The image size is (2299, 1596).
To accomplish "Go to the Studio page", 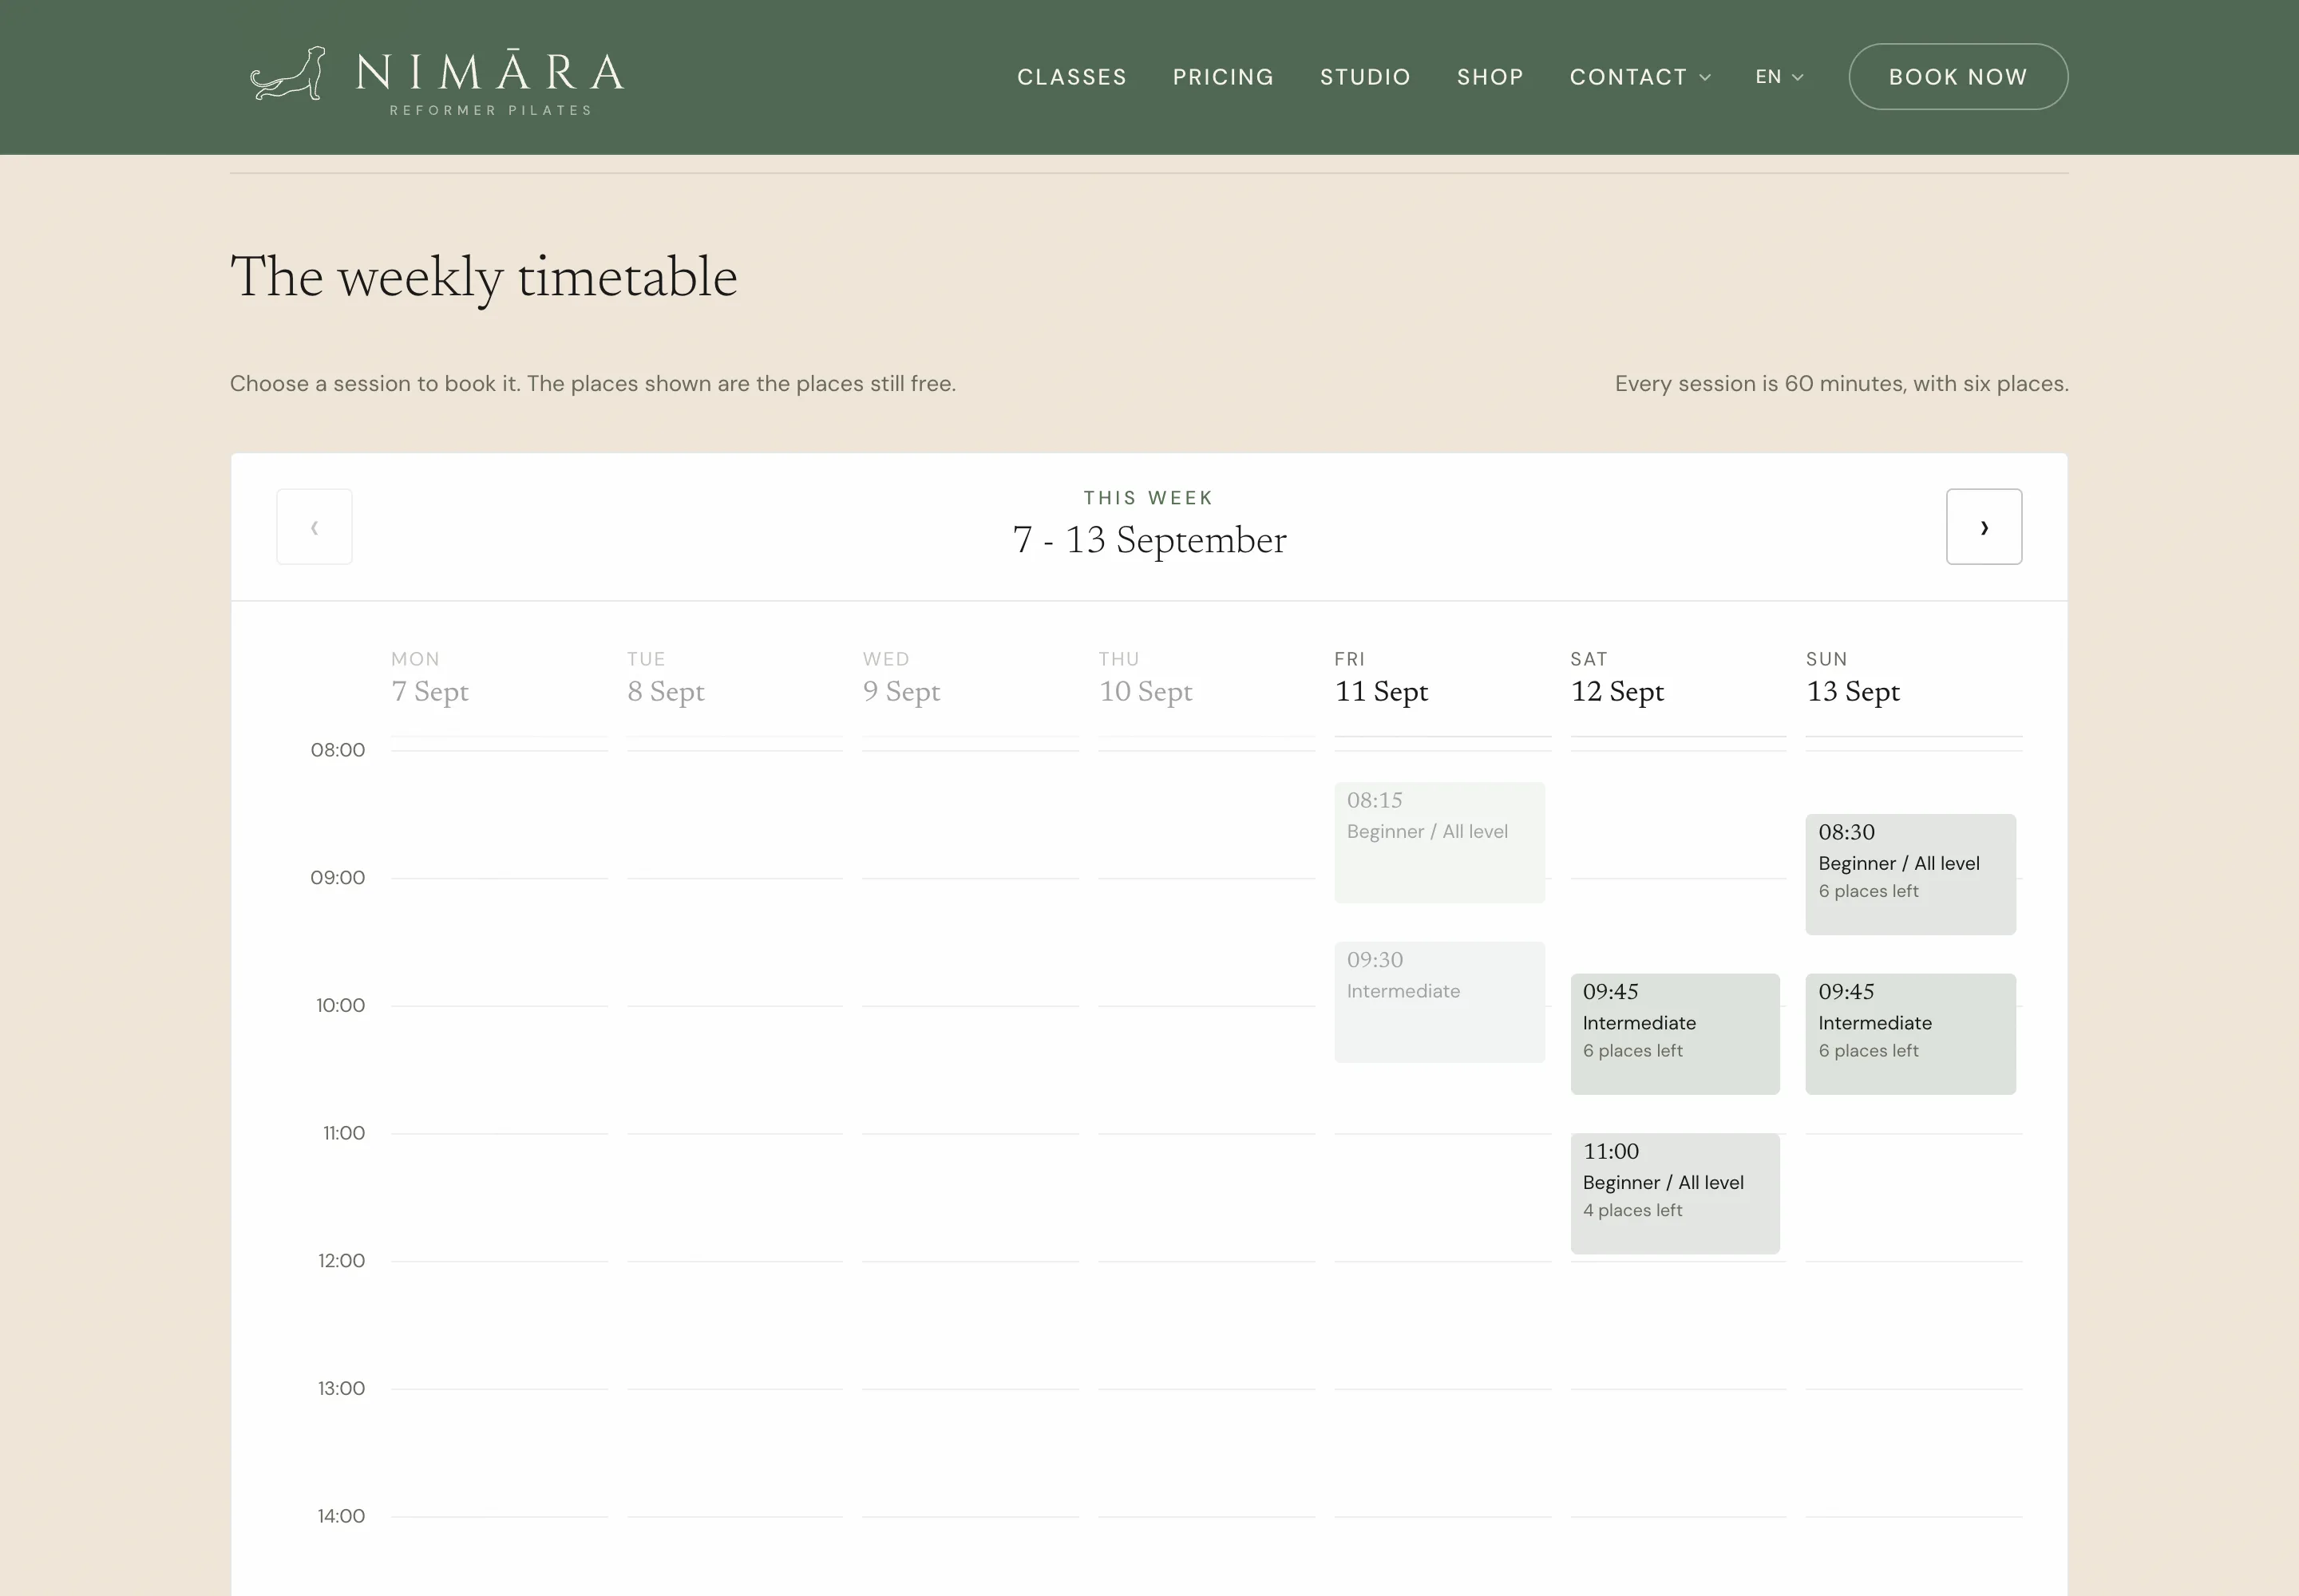I will (1364, 77).
